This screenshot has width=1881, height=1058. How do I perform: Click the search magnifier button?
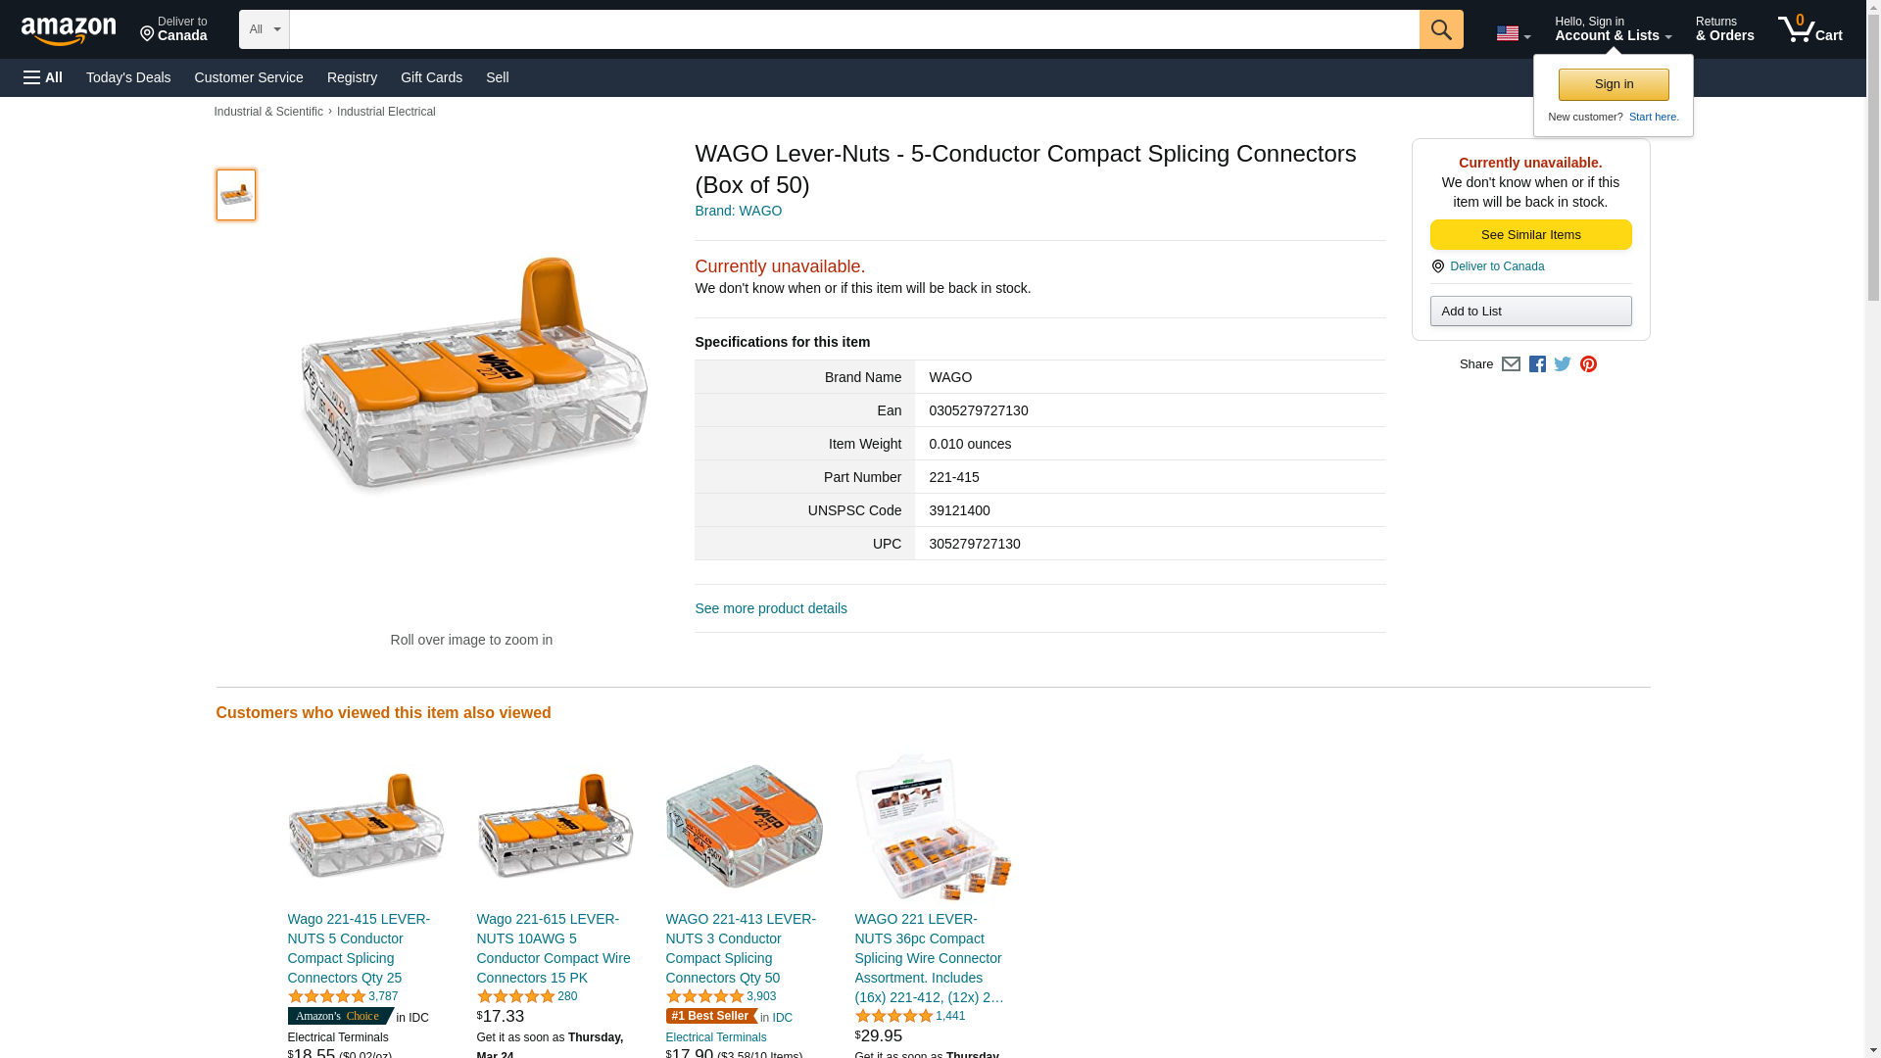[x=1441, y=29]
